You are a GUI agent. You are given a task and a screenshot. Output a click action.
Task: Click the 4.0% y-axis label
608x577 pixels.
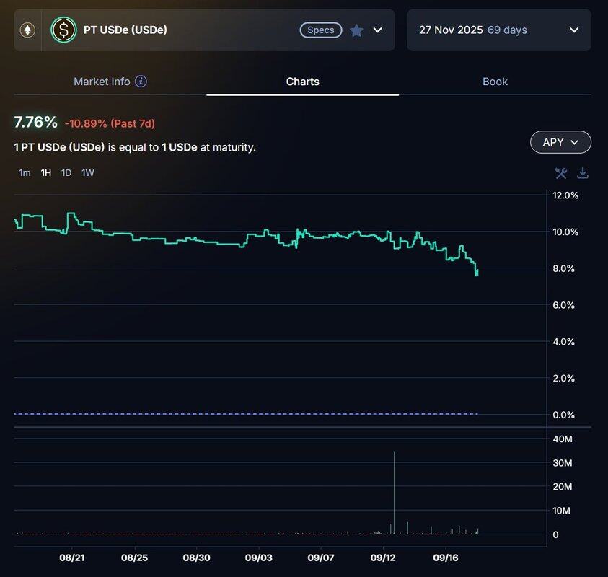point(563,342)
